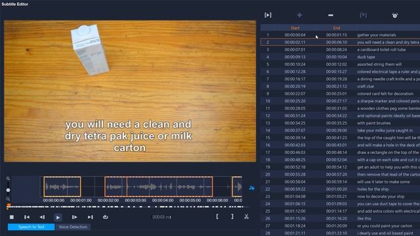Image resolution: width=420 pixels, height=236 pixels.
Task: Select subtitle row 26 'like this'
Action: (x=340, y=218)
